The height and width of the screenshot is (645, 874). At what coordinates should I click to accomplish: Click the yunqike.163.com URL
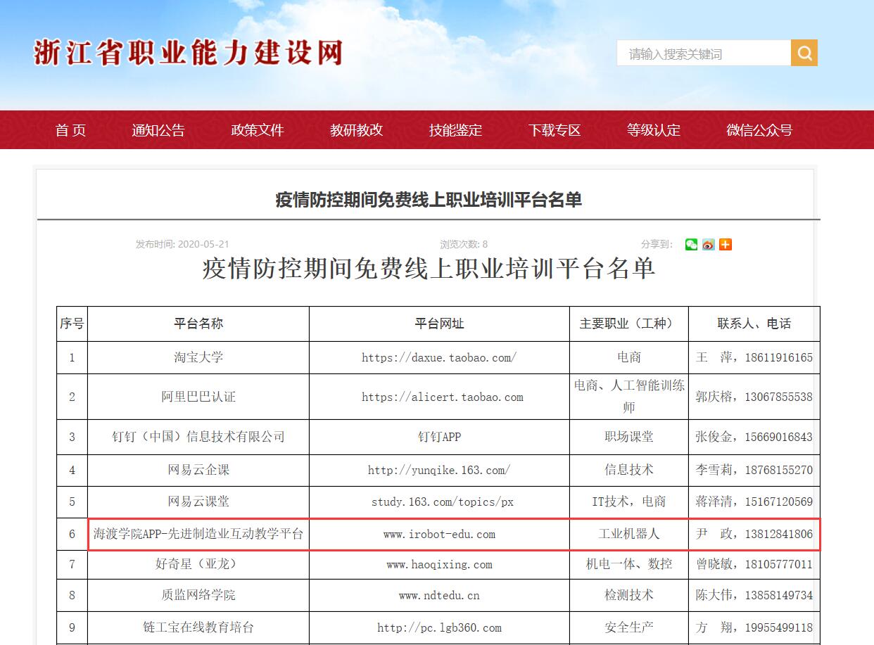[x=439, y=470]
